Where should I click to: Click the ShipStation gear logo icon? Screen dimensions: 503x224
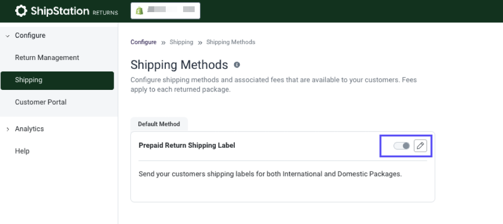tap(21, 11)
